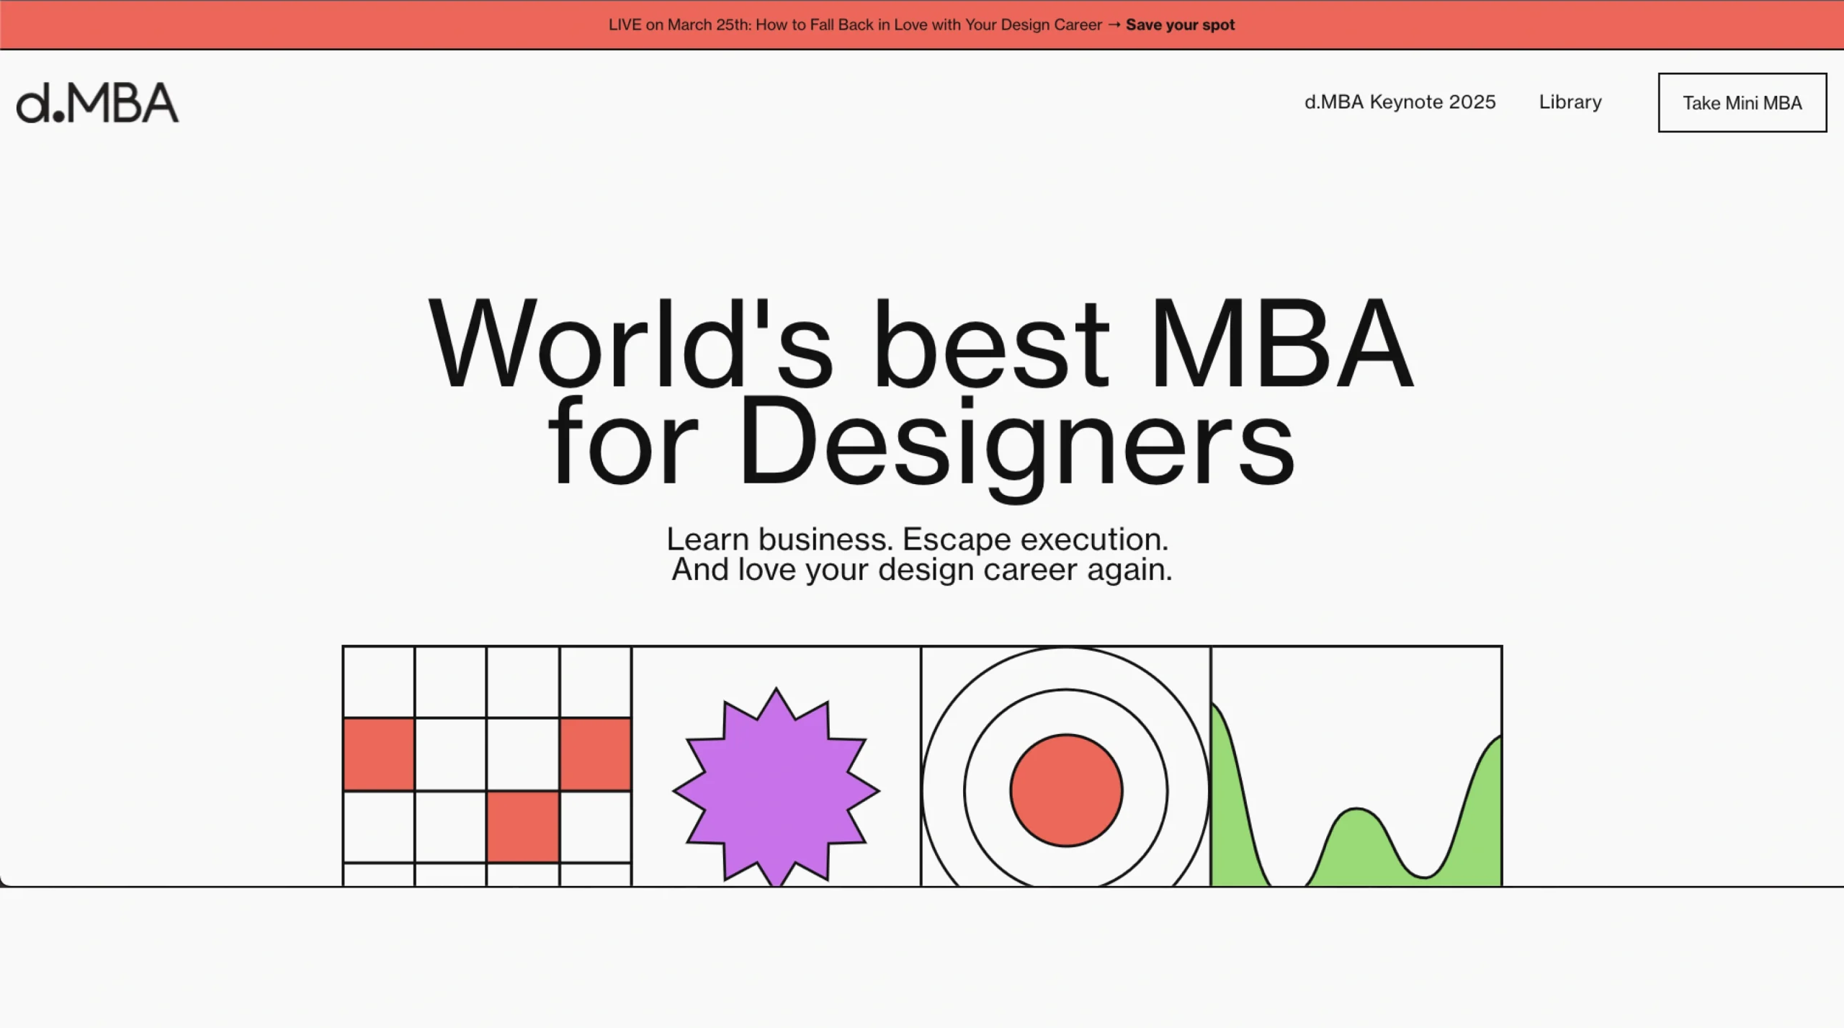This screenshot has height=1028, width=1844.
Task: Follow the Save your spot link
Action: coord(1180,24)
